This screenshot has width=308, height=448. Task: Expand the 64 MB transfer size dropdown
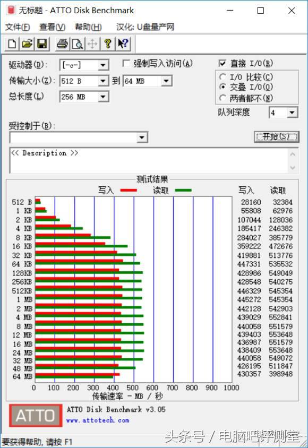tap(166, 81)
